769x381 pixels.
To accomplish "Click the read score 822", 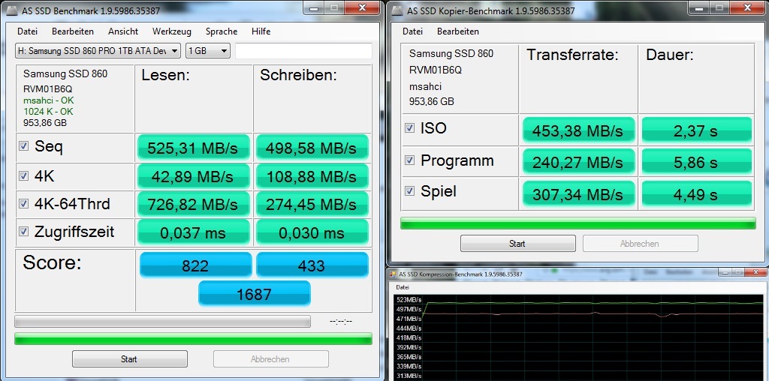I will pos(196,265).
